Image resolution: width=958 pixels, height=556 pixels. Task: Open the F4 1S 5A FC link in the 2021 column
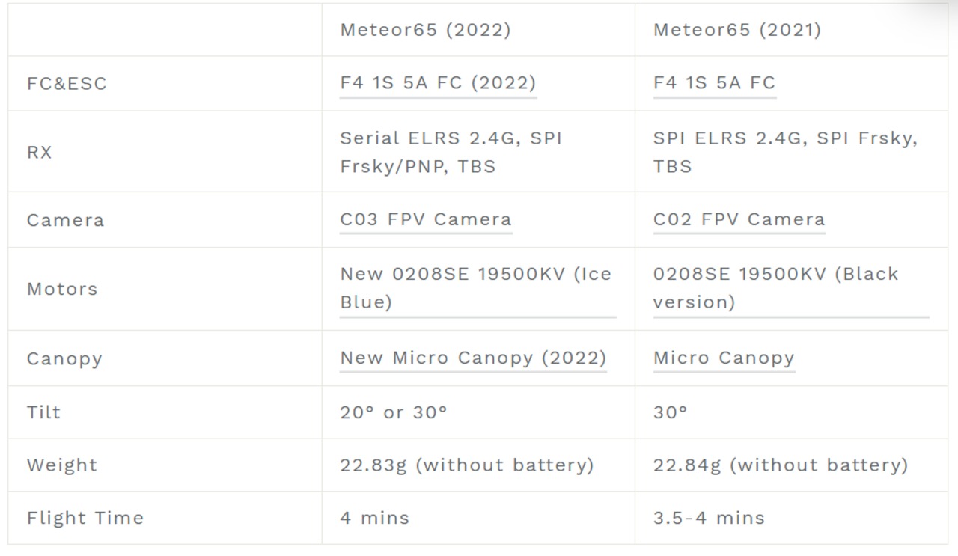tap(714, 83)
